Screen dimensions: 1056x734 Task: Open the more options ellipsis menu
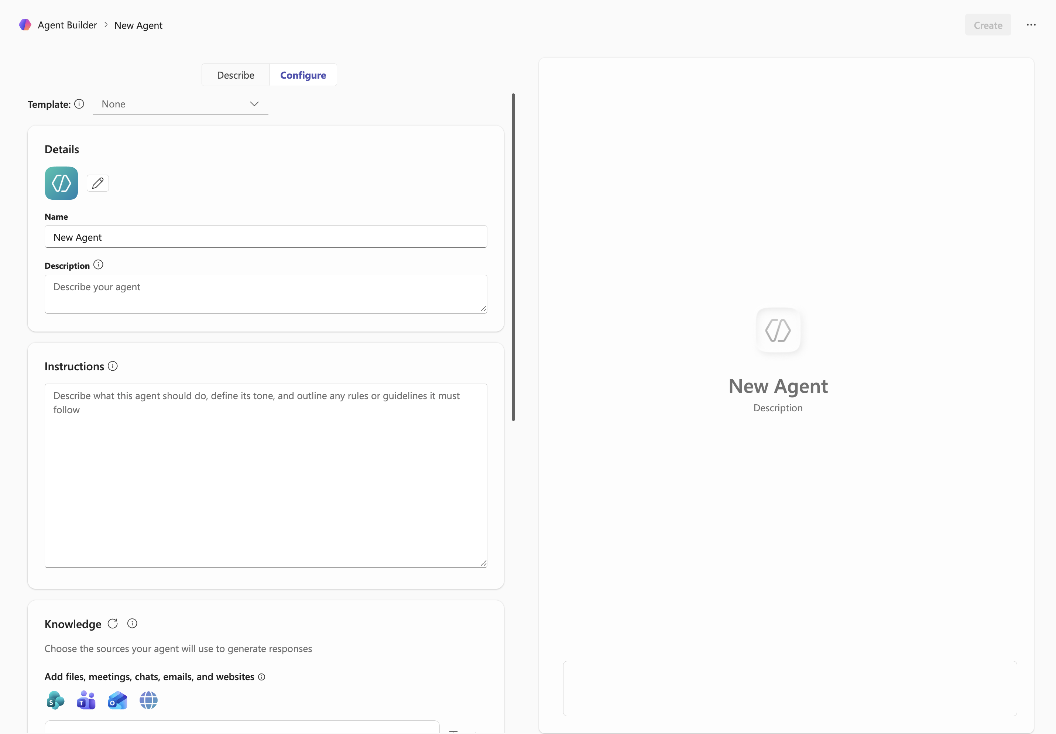(1031, 25)
